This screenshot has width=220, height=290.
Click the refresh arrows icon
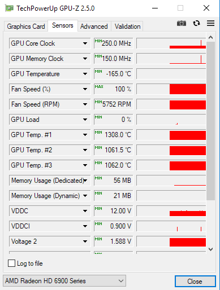point(196,23)
